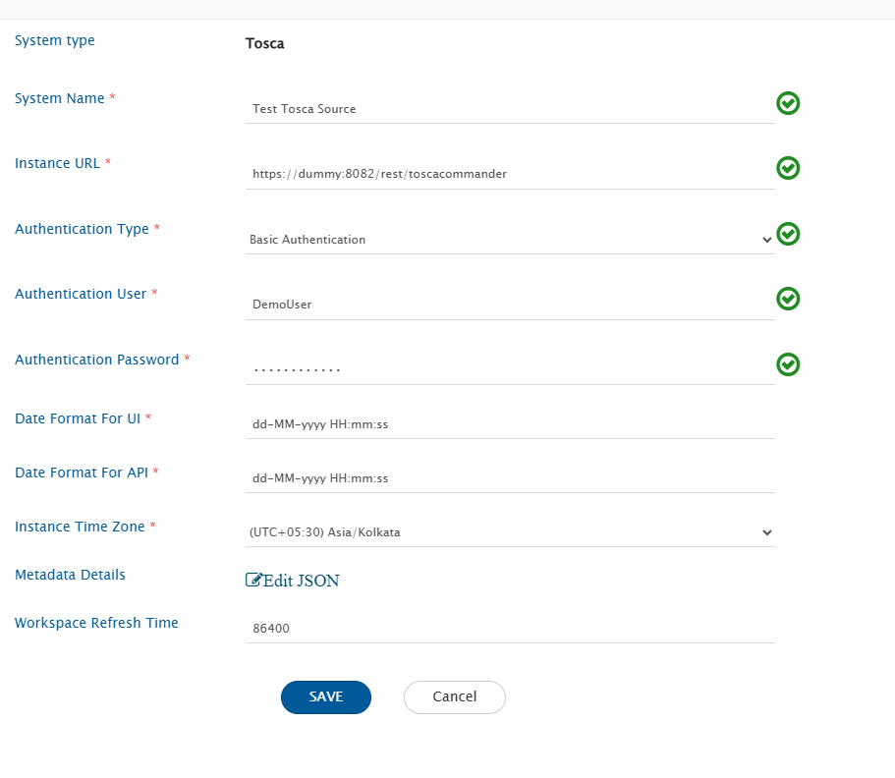Click the checkmark beside Authentication Password field

click(x=788, y=364)
